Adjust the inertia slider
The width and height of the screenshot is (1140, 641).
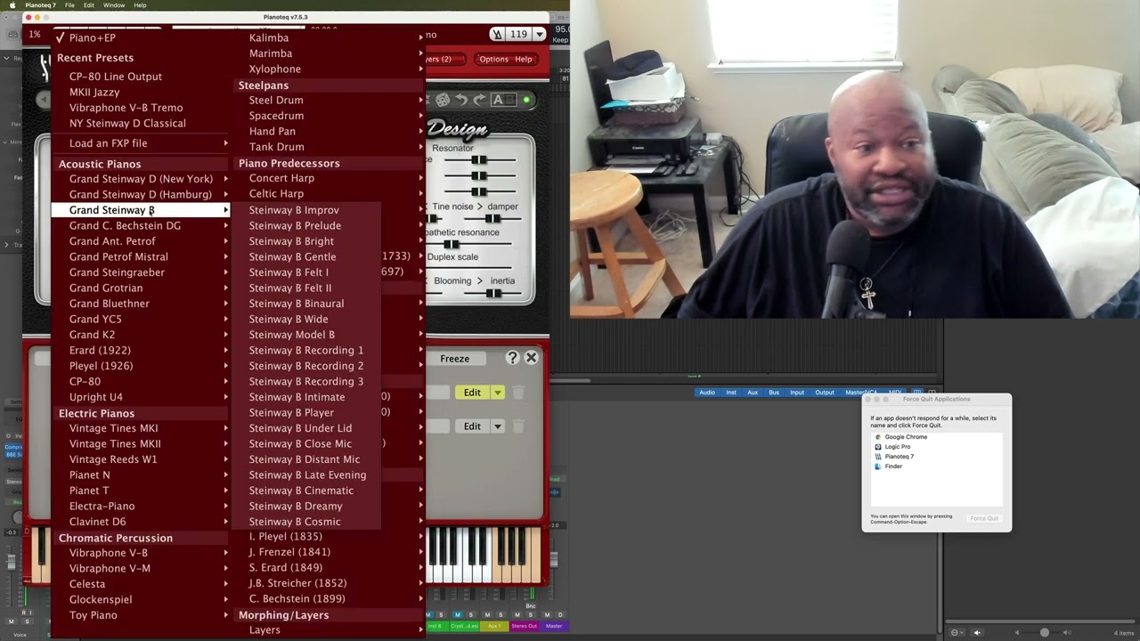[493, 293]
